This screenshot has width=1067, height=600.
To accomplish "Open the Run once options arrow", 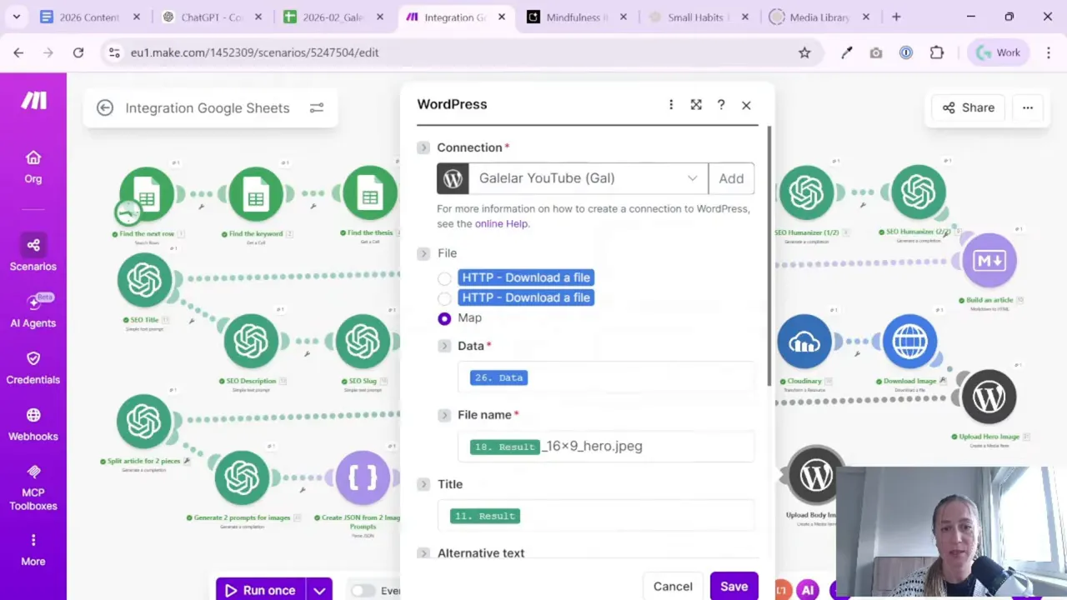I will (x=319, y=591).
